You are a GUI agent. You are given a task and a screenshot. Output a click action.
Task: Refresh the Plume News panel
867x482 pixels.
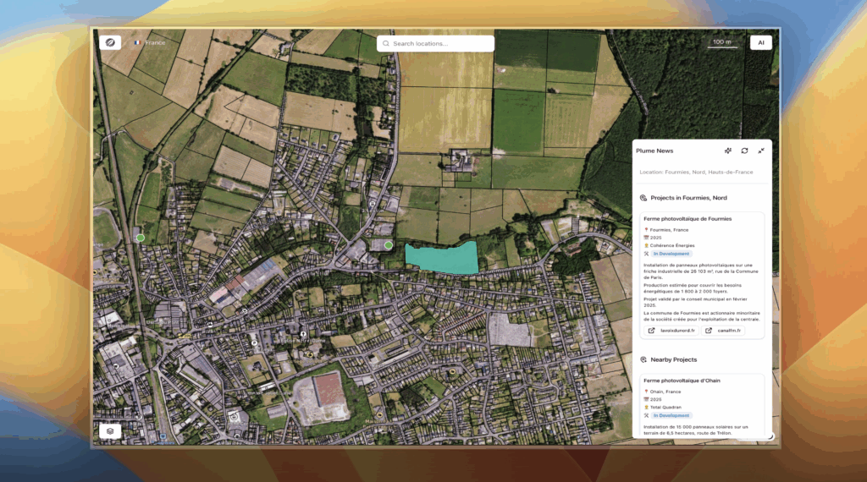[745, 151]
